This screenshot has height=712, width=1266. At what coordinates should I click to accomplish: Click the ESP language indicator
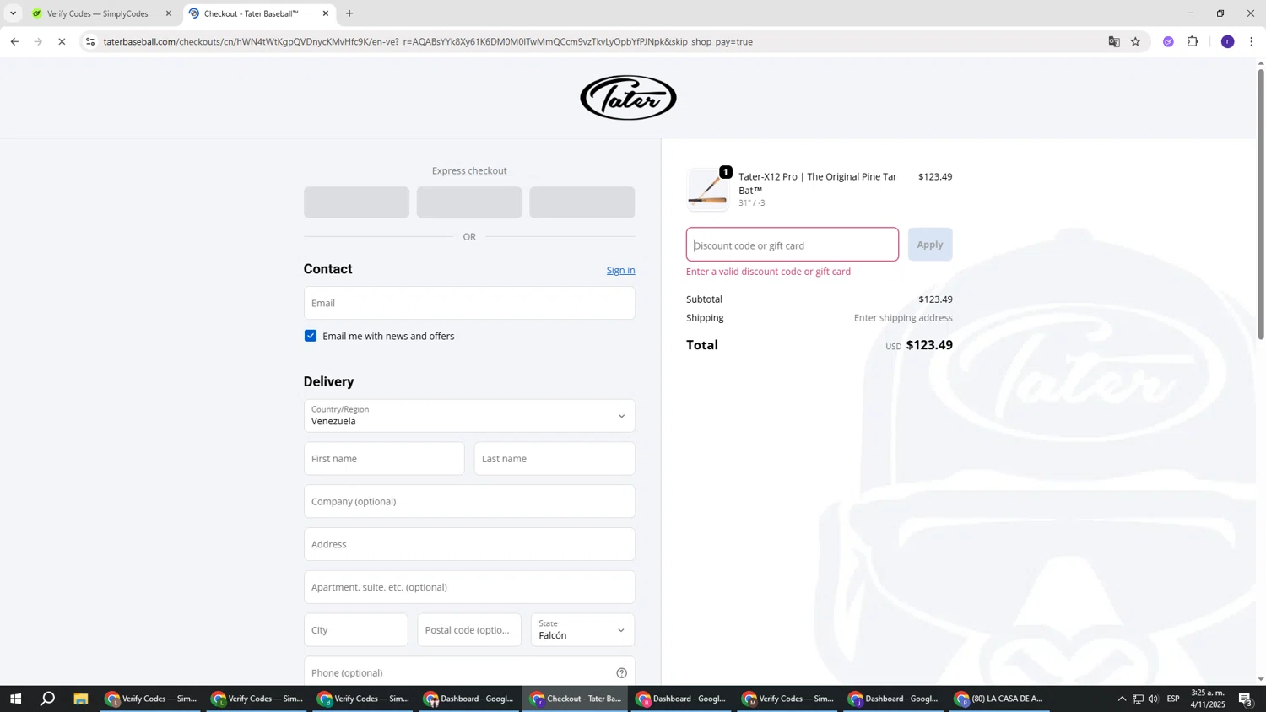pyautogui.click(x=1173, y=699)
